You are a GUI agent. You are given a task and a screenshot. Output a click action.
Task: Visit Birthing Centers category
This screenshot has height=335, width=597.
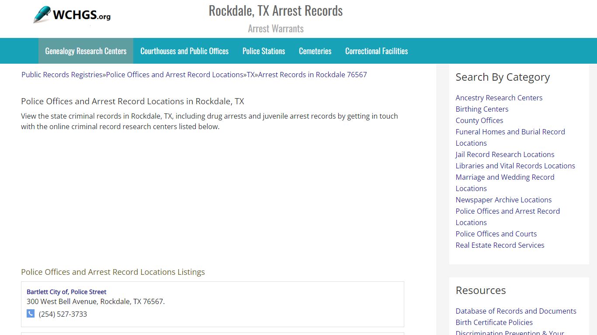coord(482,109)
